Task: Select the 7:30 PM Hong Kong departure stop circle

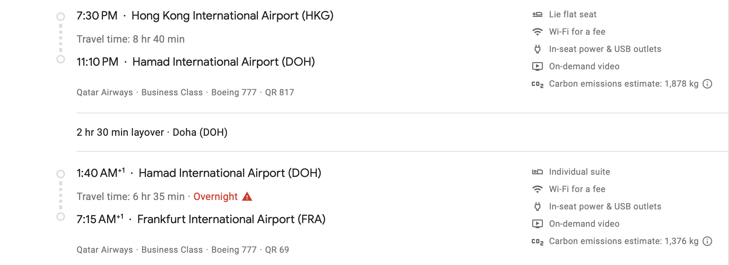Action: pyautogui.click(x=61, y=17)
